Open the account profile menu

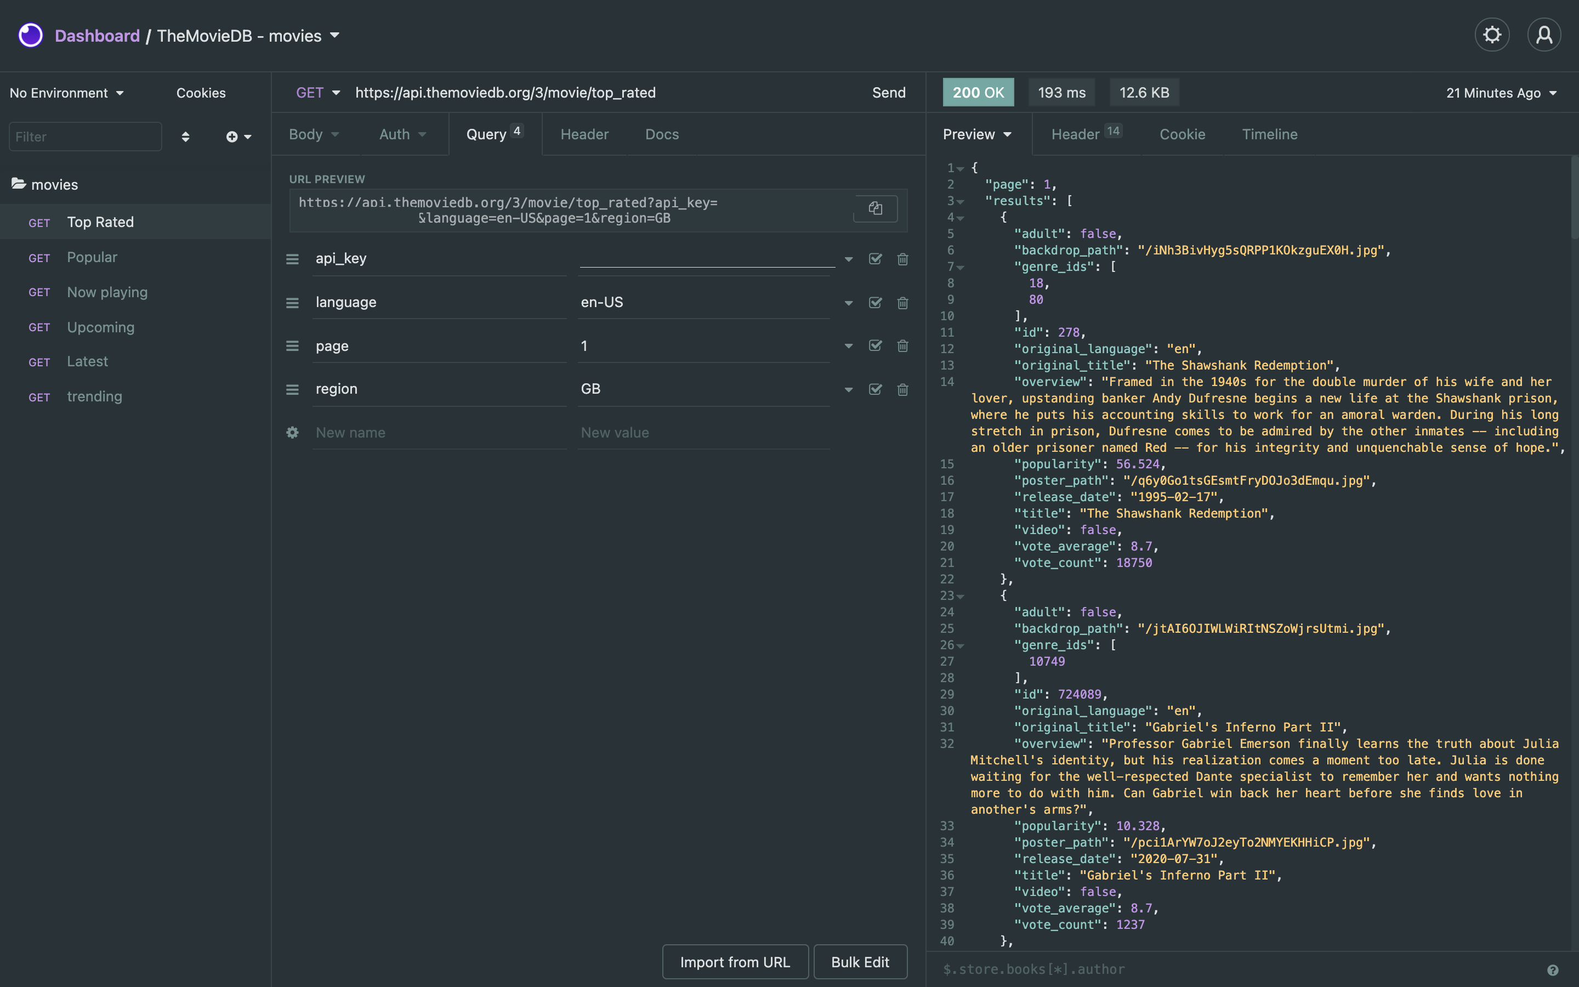click(1544, 35)
